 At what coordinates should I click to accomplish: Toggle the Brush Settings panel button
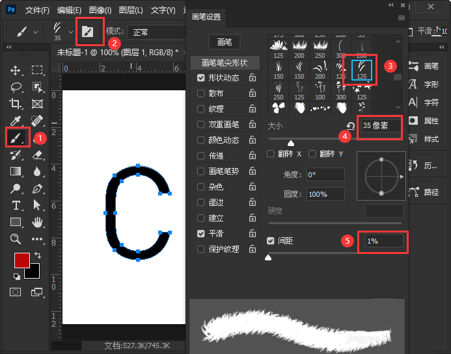(x=88, y=31)
